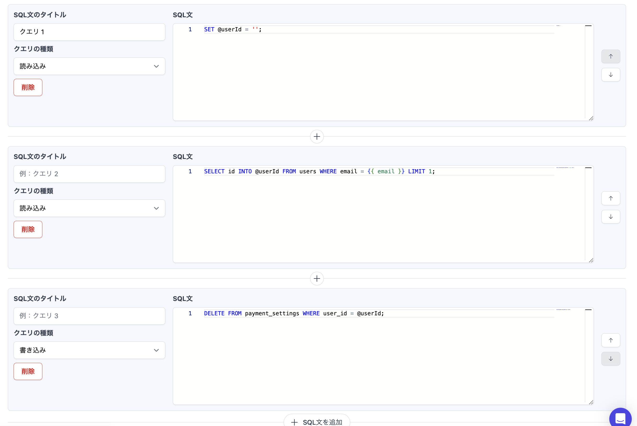Insert SQL block after first query via plus
This screenshot has height=426, width=637.
tap(317, 137)
